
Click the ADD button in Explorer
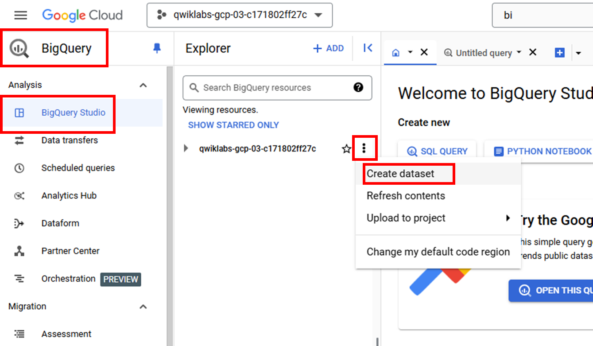(x=328, y=48)
